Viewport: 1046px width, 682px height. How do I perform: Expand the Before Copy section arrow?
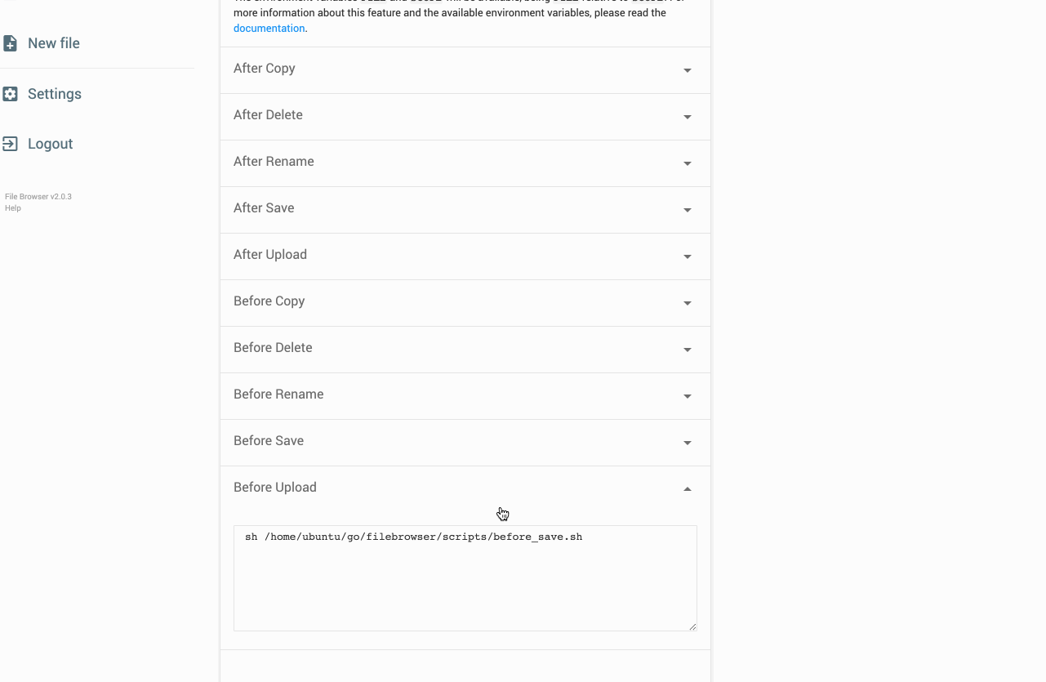688,303
